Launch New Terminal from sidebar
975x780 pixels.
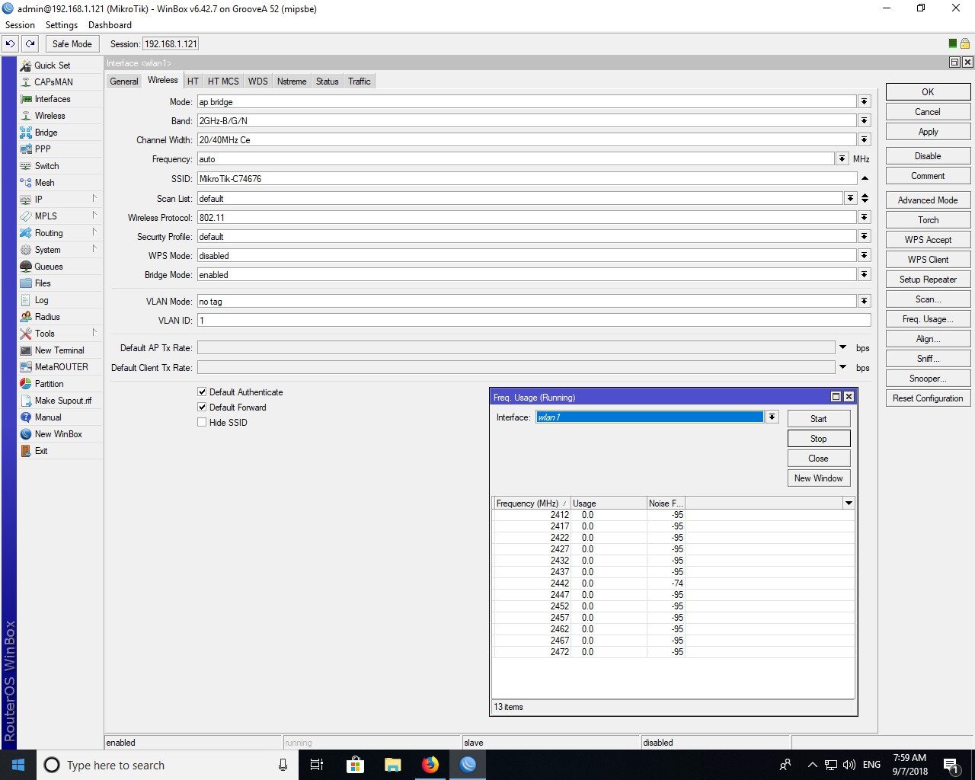(59, 350)
